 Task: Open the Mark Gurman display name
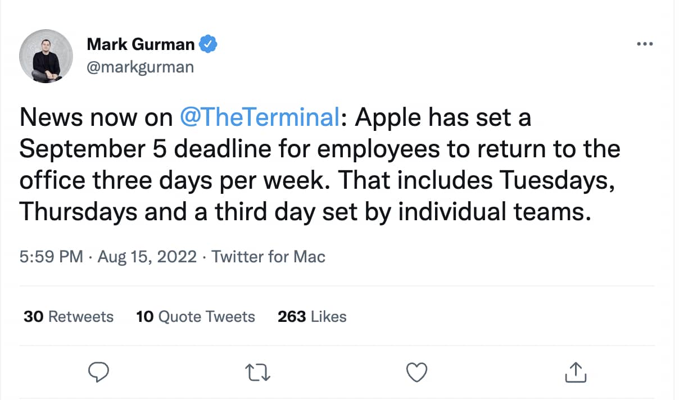point(141,44)
